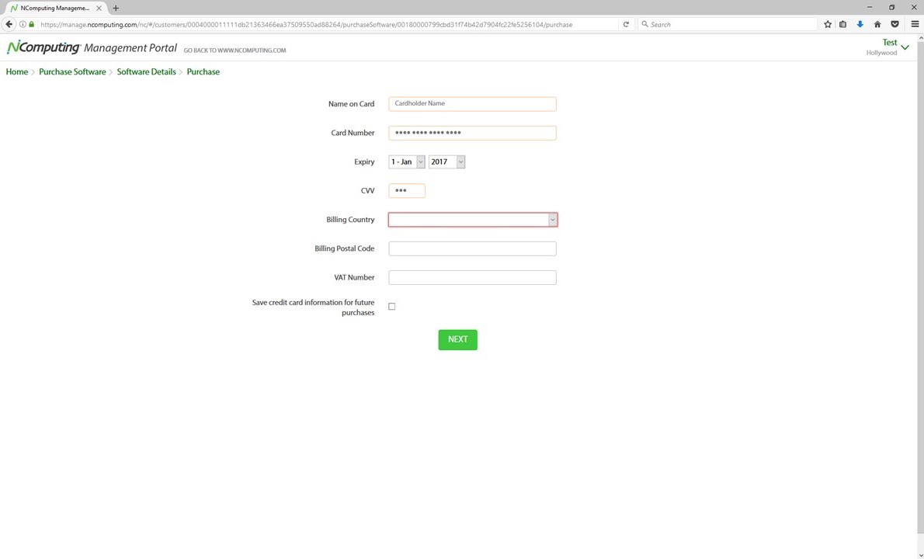
Task: Open the Pocket icon in toolbar
Action: (x=894, y=24)
